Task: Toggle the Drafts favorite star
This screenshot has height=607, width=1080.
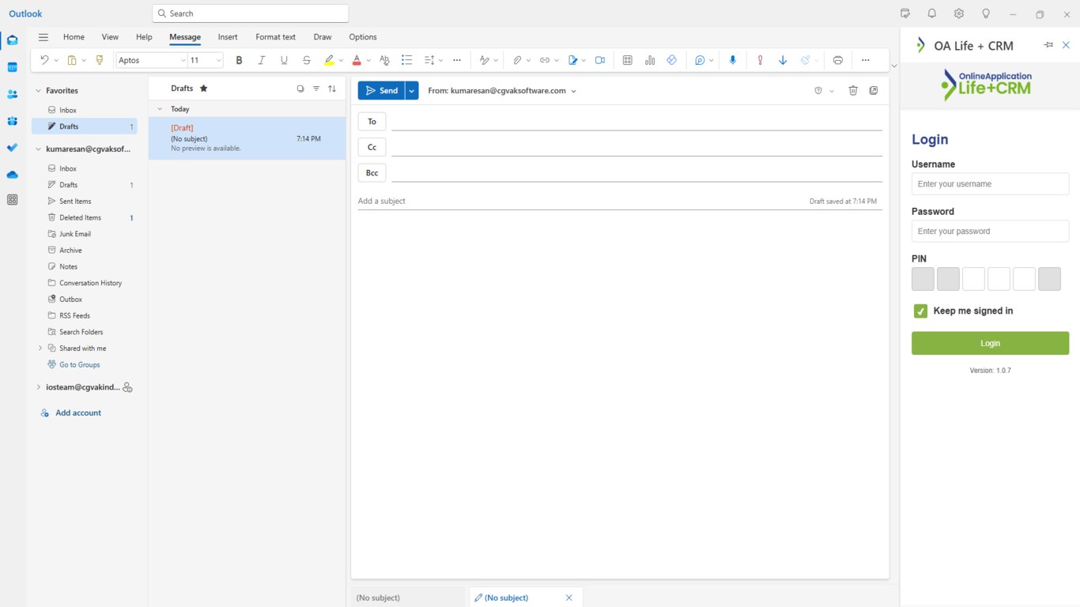Action: coord(203,89)
